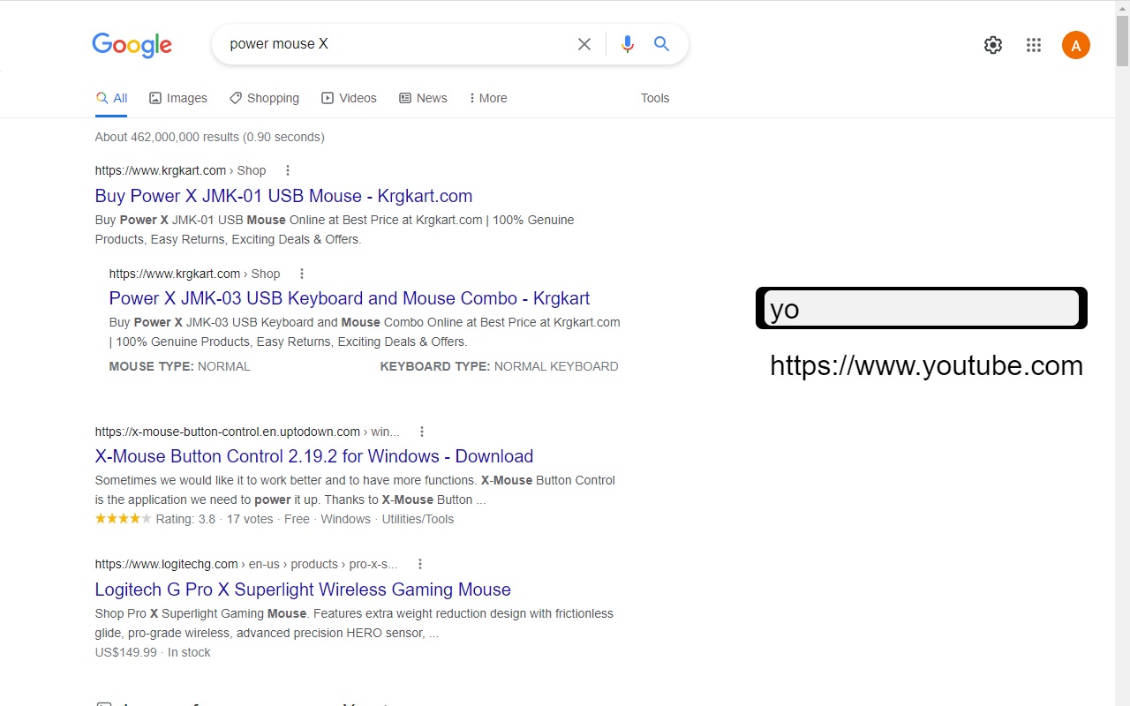Open options for first Krgkart result
1130x706 pixels.
tap(288, 170)
